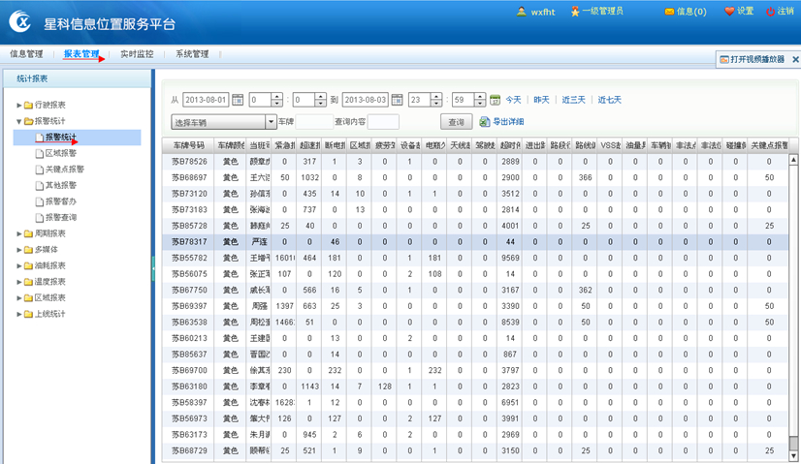The height and width of the screenshot is (464, 801).
Task: Open the end date calendar picker icon
Action: coord(398,100)
